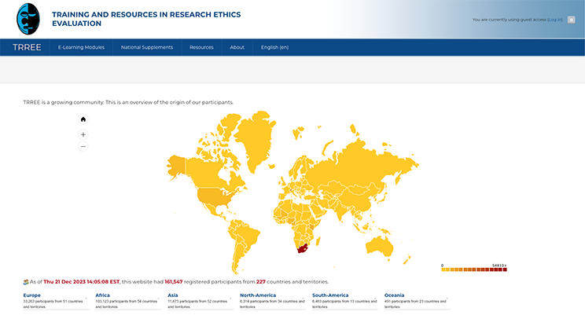Expand the National Supplements menu
The image size is (585, 315).
[x=146, y=47]
